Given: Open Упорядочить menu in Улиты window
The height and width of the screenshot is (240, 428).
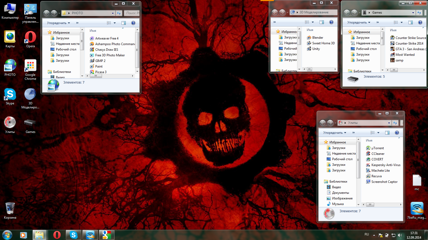Looking at the screenshot, I should click(x=335, y=133).
